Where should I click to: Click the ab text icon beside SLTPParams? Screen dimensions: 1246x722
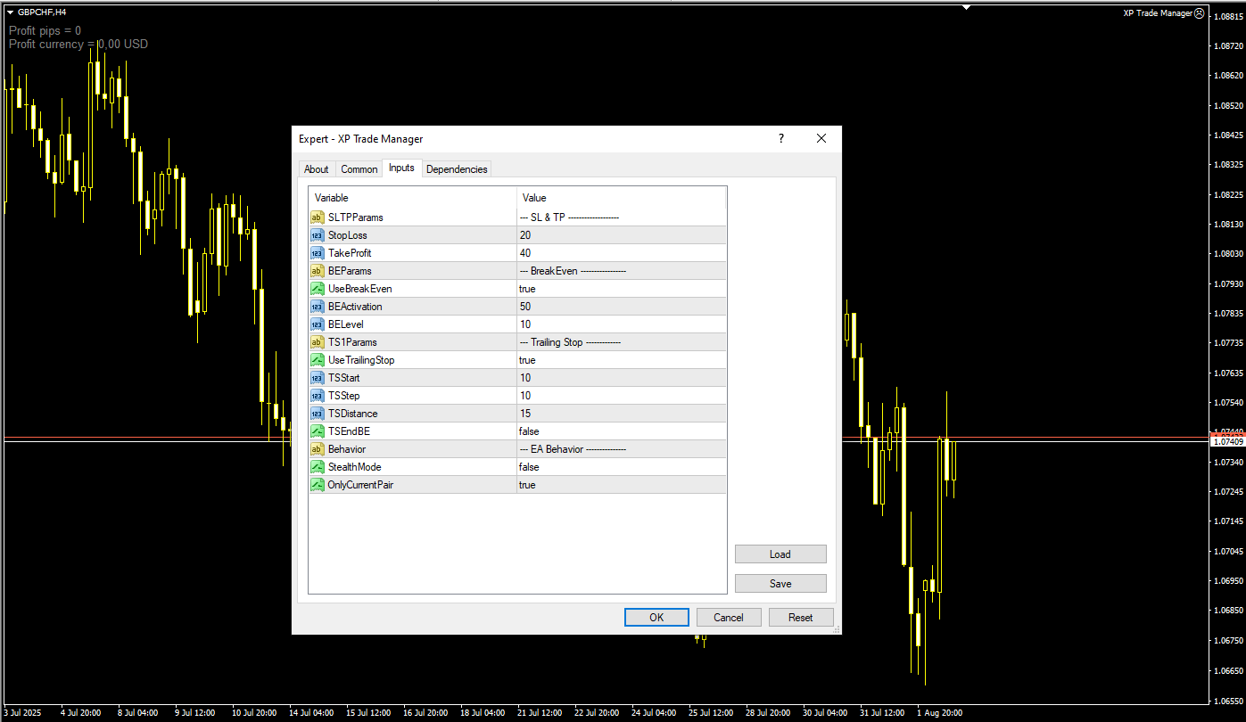click(317, 217)
